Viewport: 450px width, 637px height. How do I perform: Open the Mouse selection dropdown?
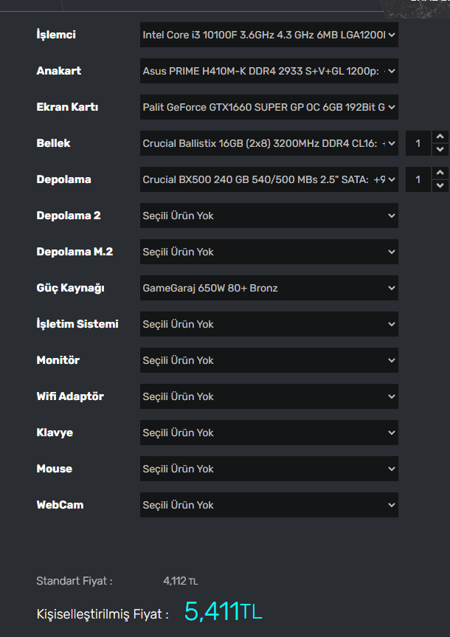click(x=269, y=469)
